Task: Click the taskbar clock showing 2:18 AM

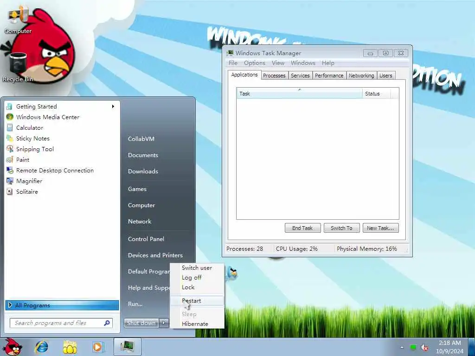Action: tap(450, 347)
